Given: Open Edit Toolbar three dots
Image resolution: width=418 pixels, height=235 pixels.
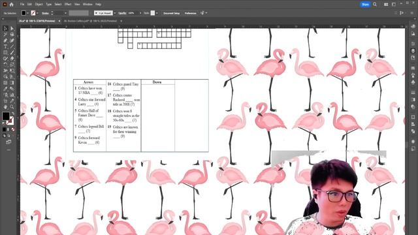Looking at the screenshot, I should coord(8,150).
